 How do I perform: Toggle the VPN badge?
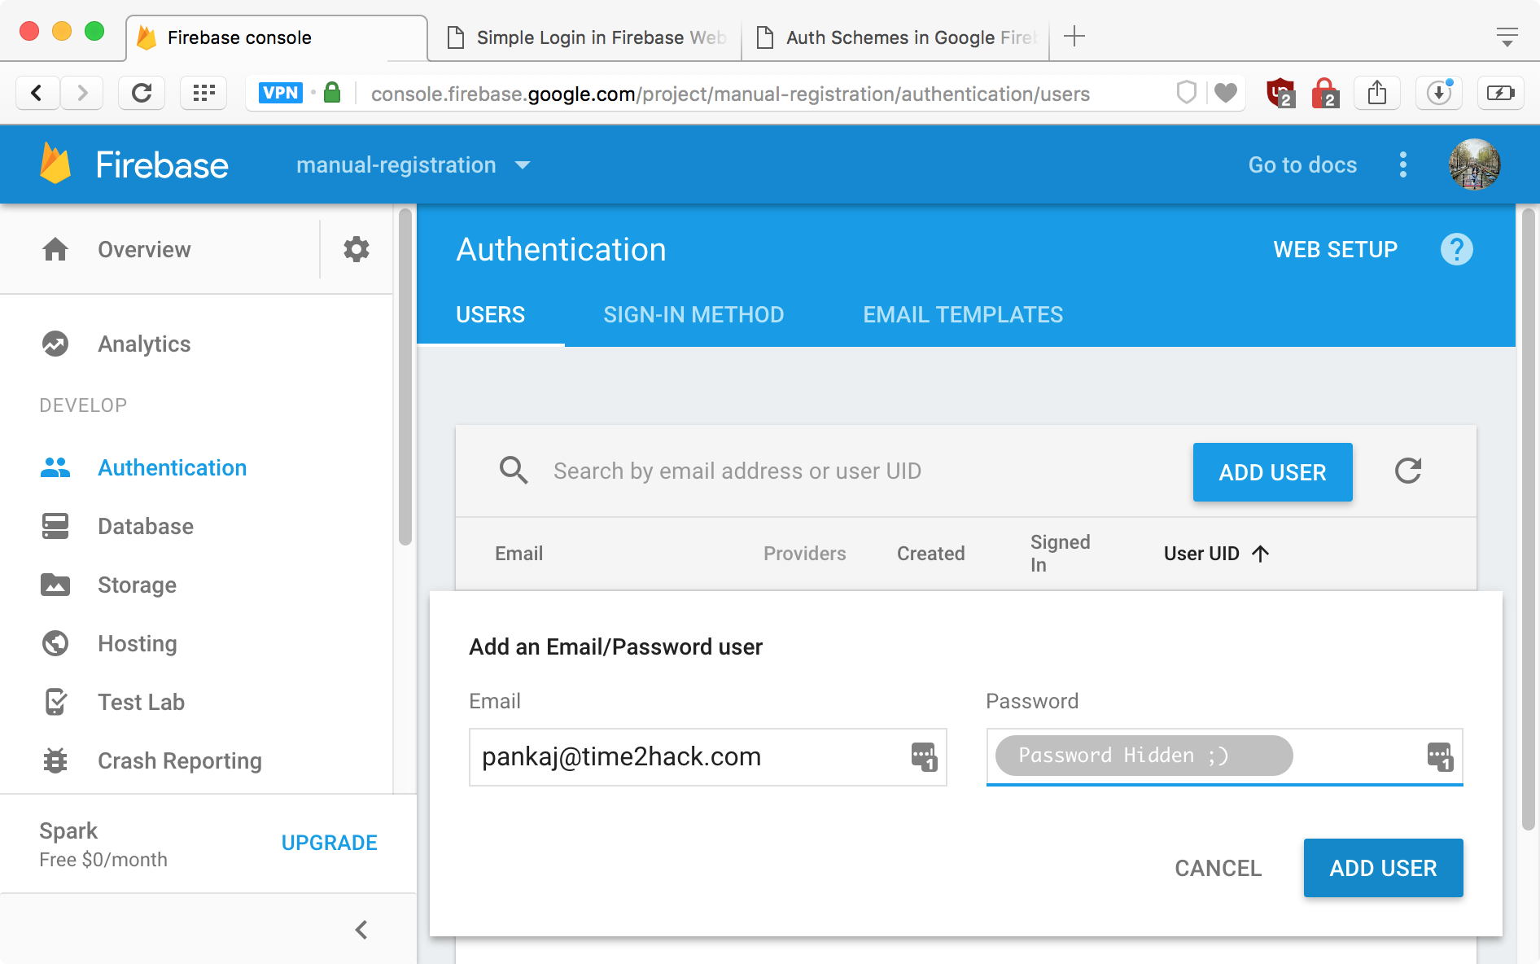point(280,93)
